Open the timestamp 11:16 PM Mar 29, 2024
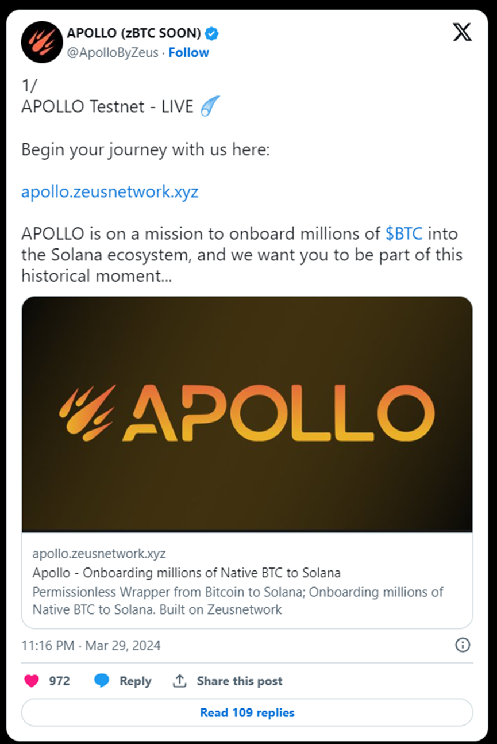Image resolution: width=497 pixels, height=744 pixels. (91, 645)
